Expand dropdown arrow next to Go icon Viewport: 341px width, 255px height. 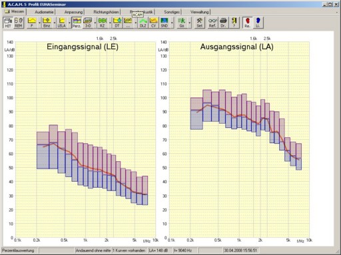click(190, 23)
